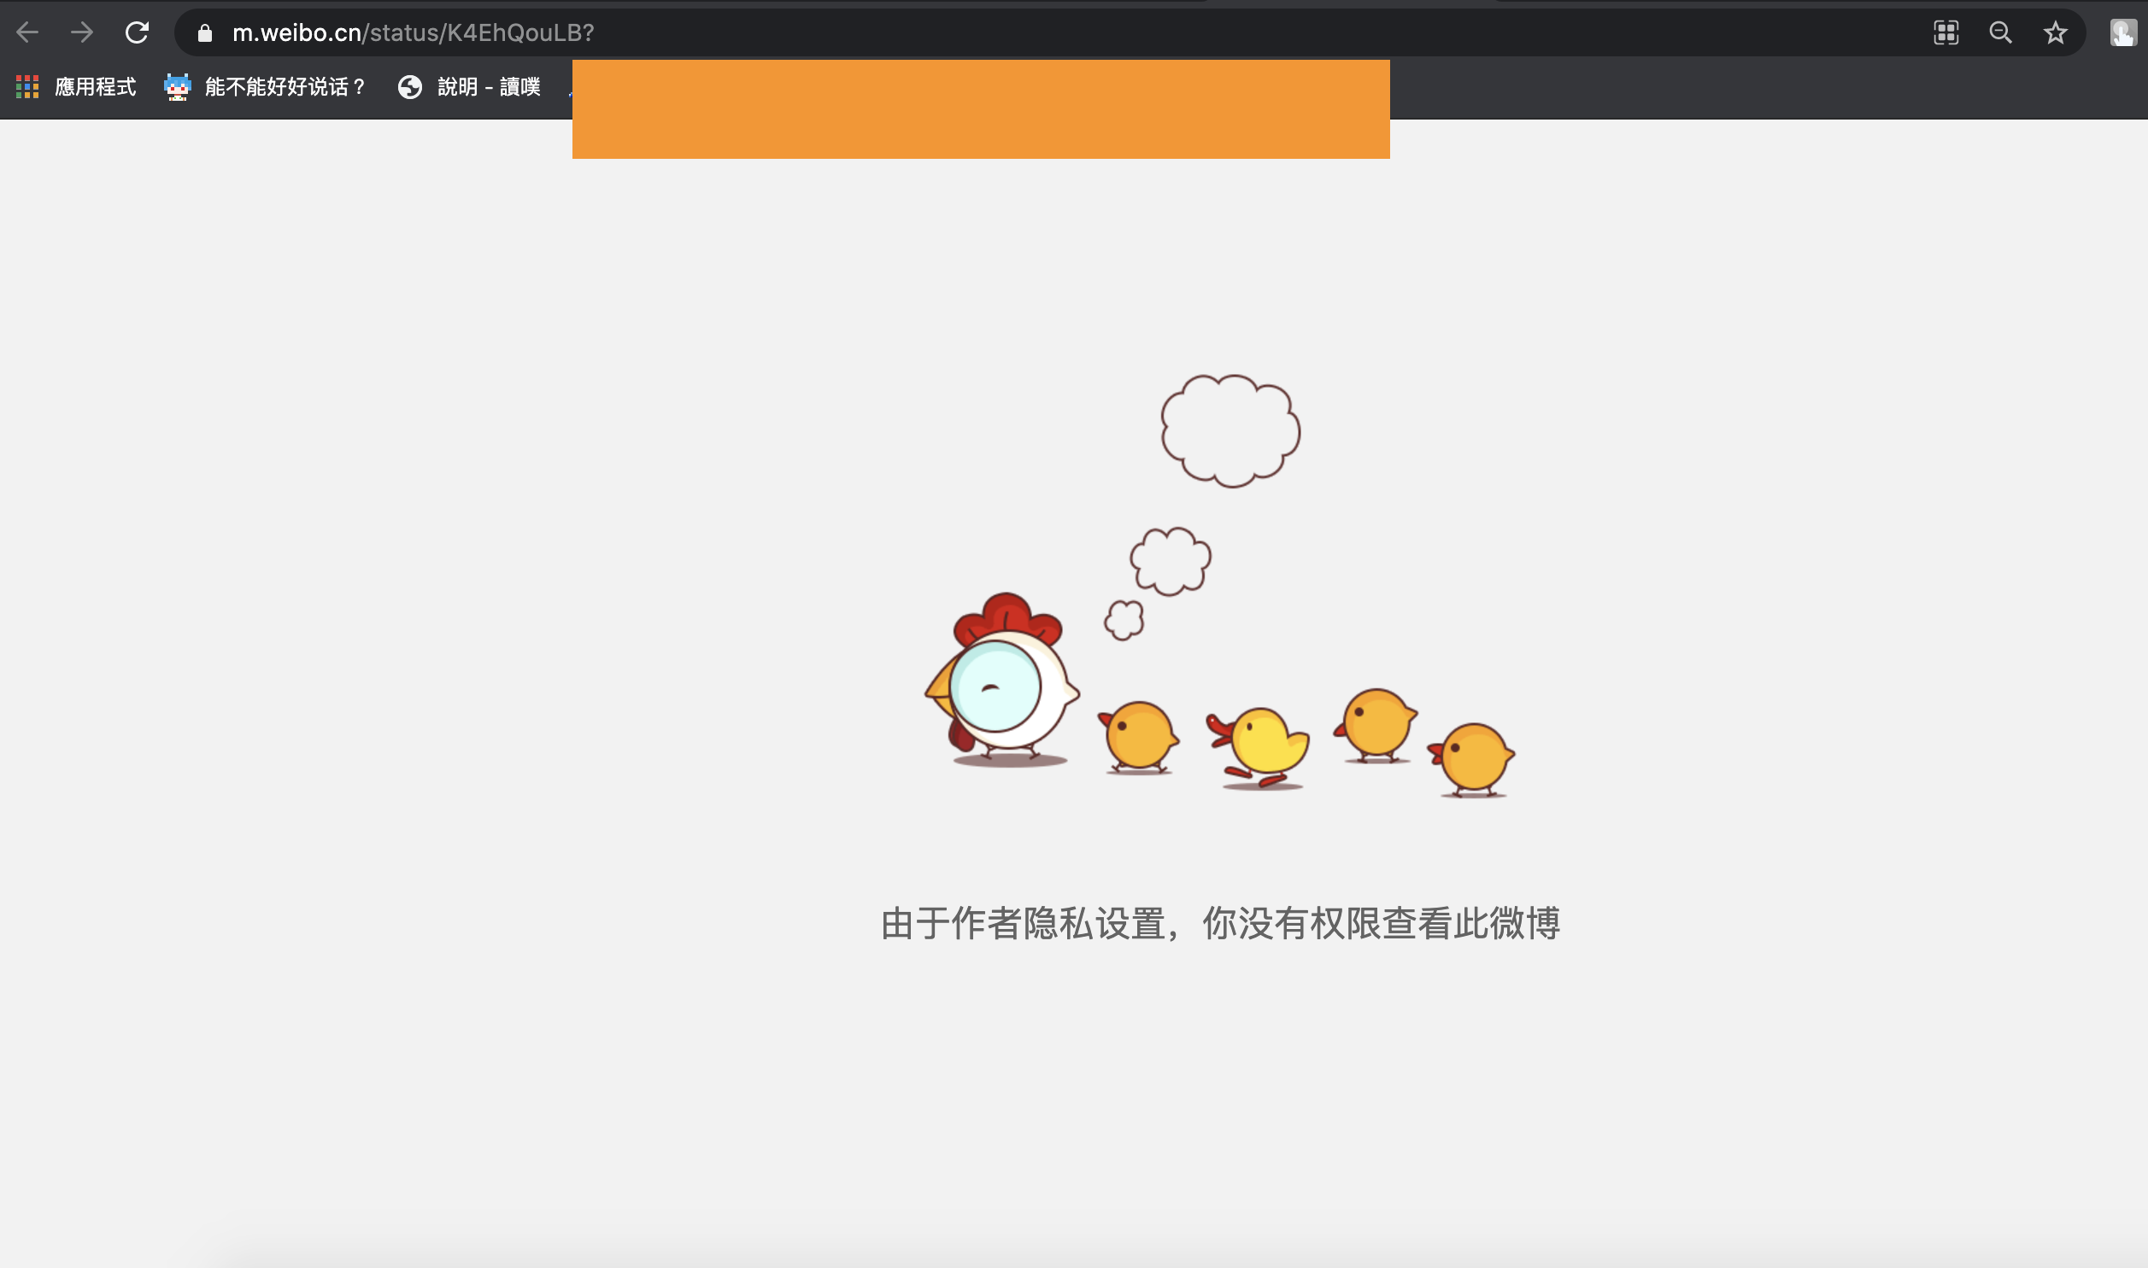The height and width of the screenshot is (1268, 2148).
Task: Open the 應用程式 apps shortcut
Action: (76, 86)
